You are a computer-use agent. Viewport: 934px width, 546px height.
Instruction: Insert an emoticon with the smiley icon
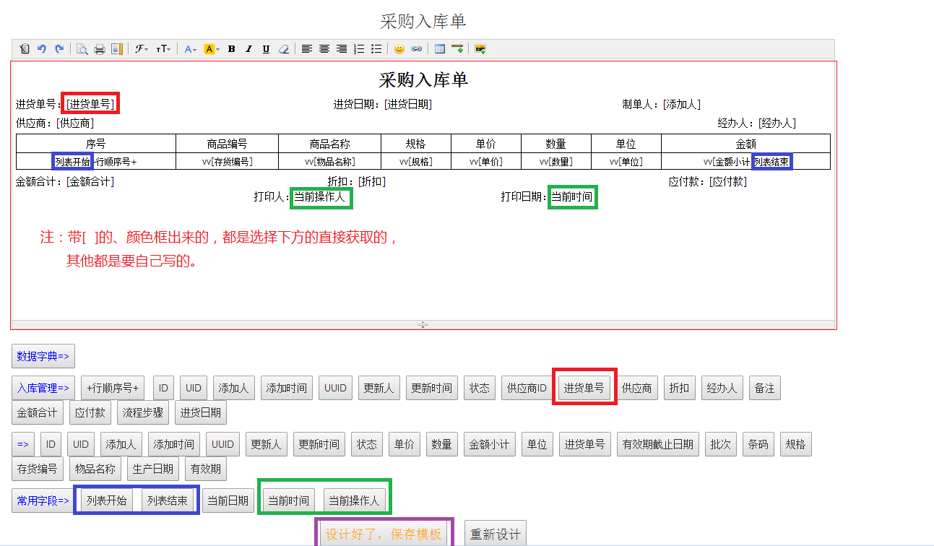coord(399,49)
